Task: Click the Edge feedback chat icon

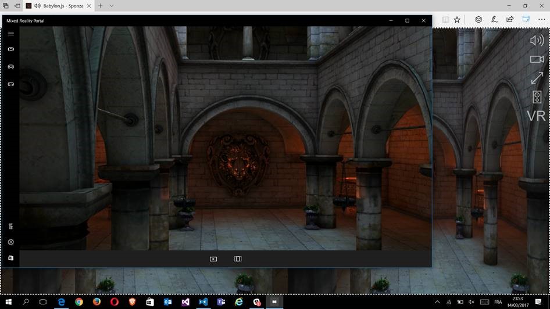Action: pos(526,19)
